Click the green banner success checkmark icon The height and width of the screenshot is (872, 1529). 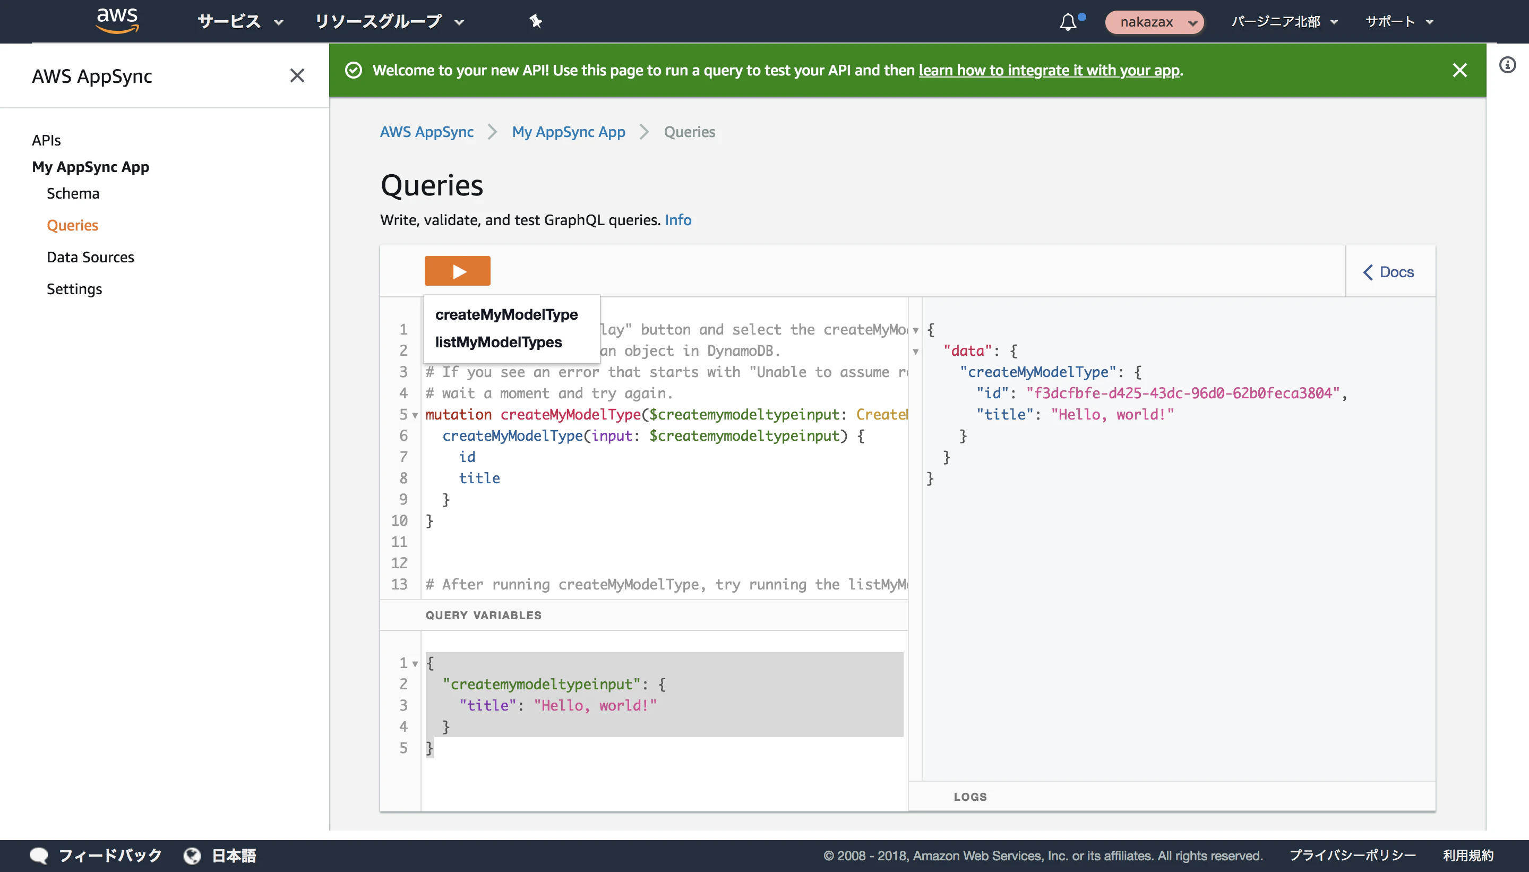point(354,70)
